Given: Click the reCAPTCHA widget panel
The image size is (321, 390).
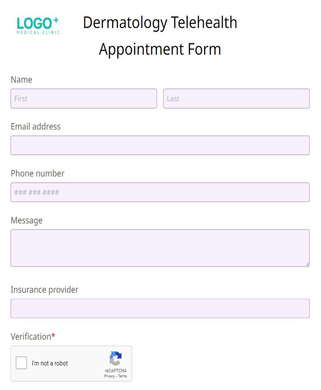Looking at the screenshot, I should click(x=71, y=364).
